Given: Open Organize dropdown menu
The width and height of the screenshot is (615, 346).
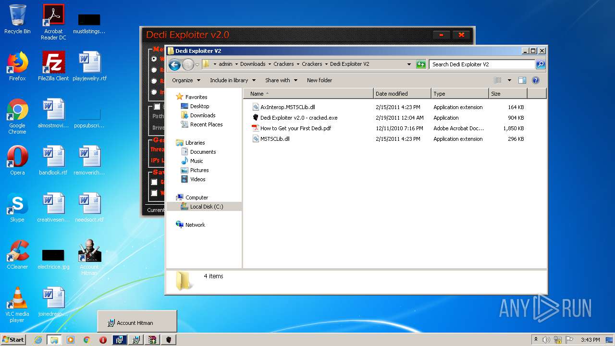Looking at the screenshot, I should (x=186, y=80).
